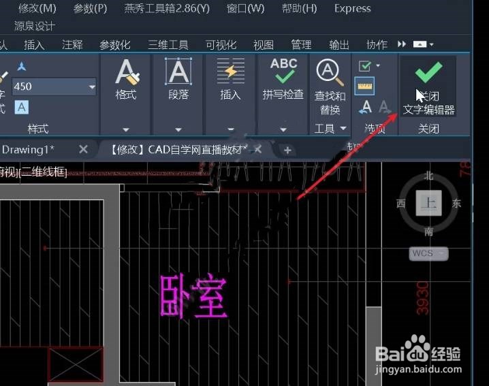Switch to the 可视化 ribbon tab
Viewport: 489px width, 386px height.
point(221,45)
